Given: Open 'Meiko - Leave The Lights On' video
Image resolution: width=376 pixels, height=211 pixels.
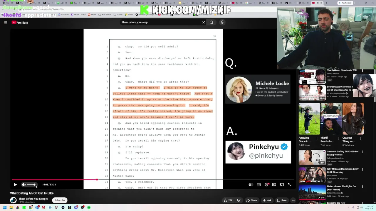Looking at the screenshot, I should [341, 188].
